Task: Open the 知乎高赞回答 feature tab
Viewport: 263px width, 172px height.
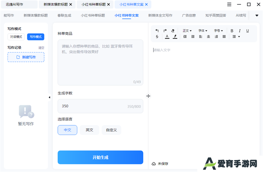Action: pyautogui.click(x=216, y=15)
